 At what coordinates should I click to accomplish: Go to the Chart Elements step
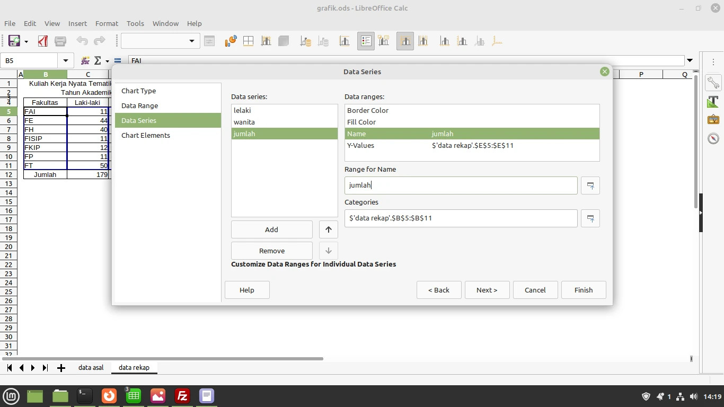coord(168,135)
